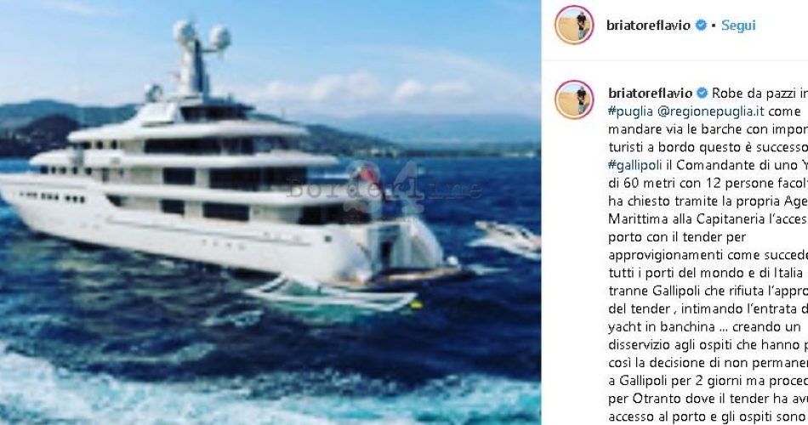Viewport: 808px width, 425px height.
Task: Click the verified badge in the caption
Action: click(x=702, y=93)
